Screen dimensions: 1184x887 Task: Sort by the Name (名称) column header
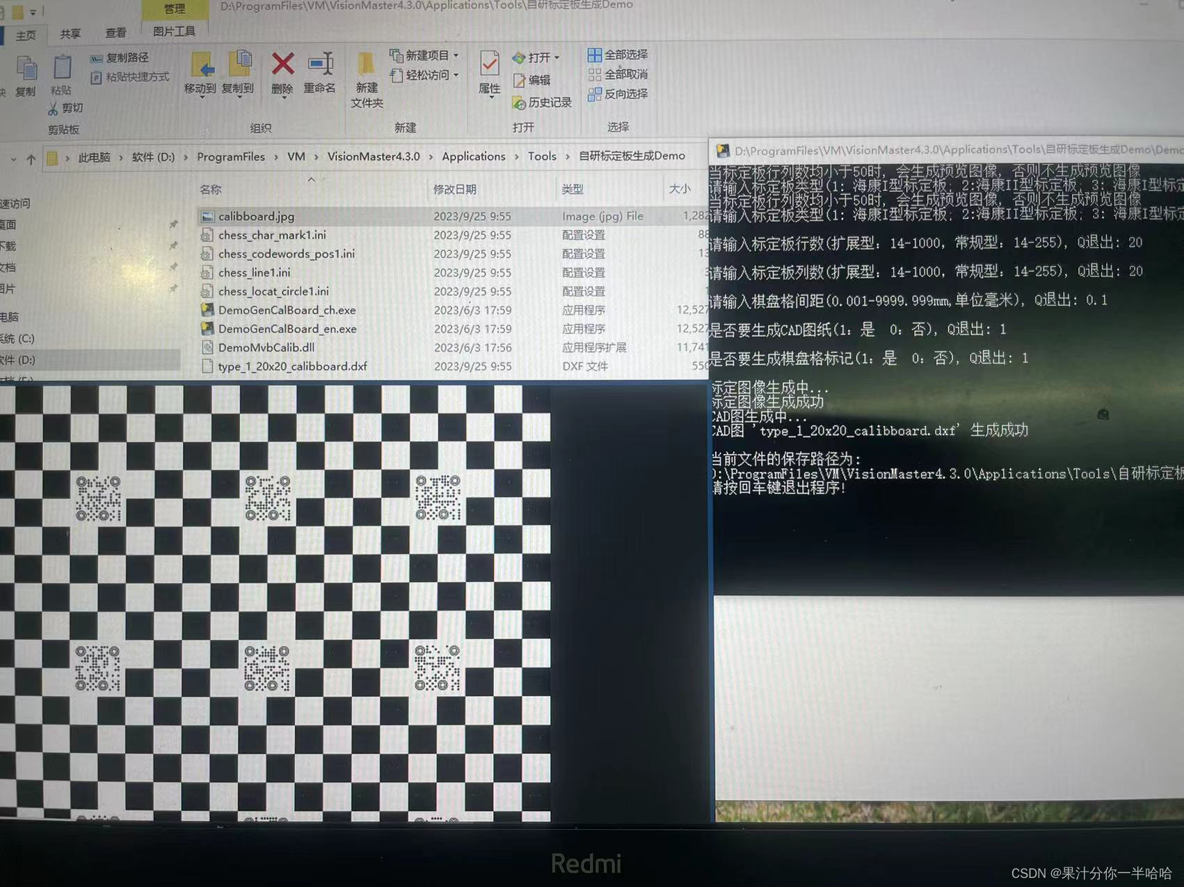(x=210, y=189)
